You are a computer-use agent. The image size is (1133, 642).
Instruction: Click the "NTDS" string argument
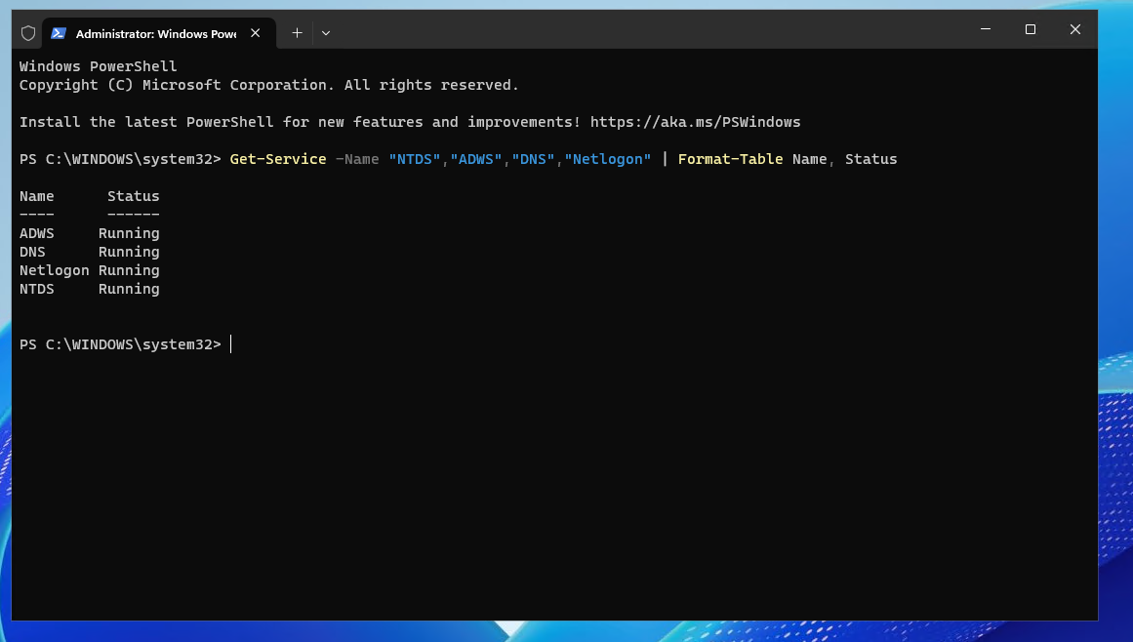[x=415, y=159]
